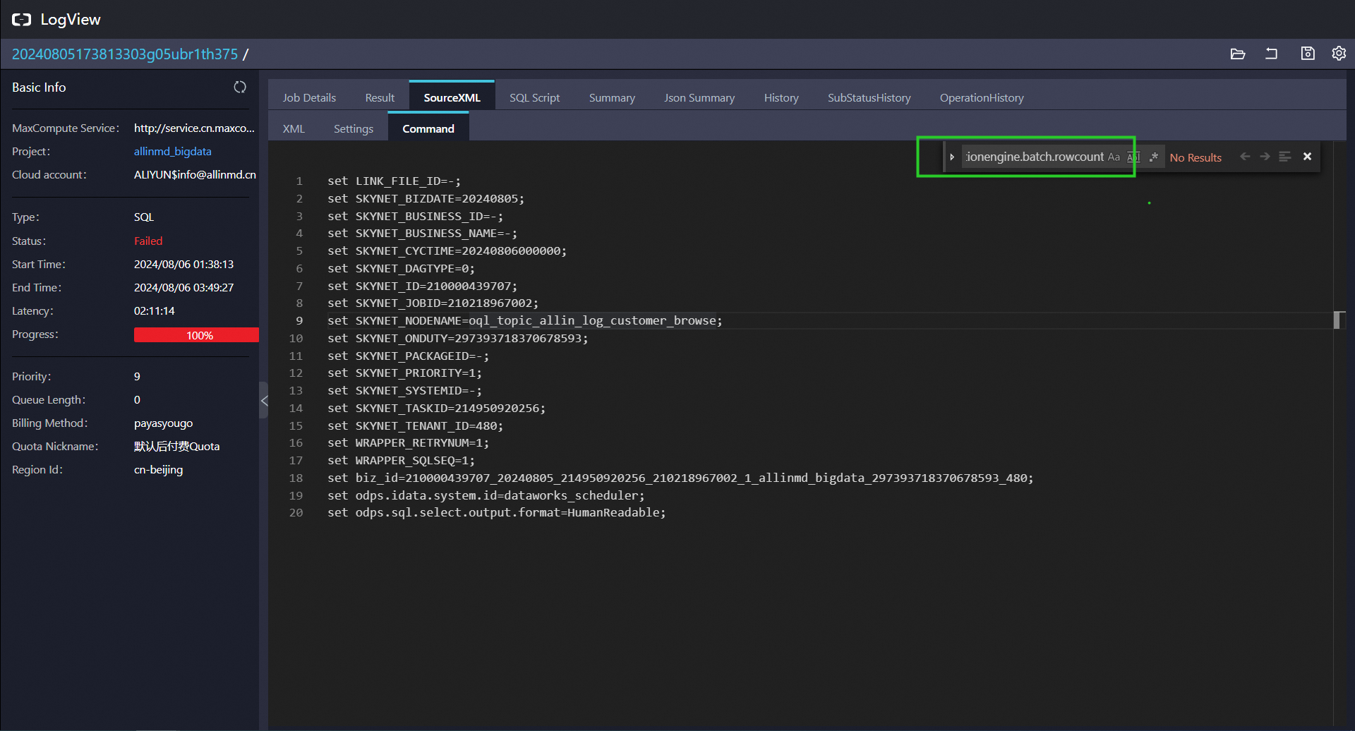Toggle Match Whole Word in find widget
Screen dimensions: 1355x731
click(x=1133, y=157)
